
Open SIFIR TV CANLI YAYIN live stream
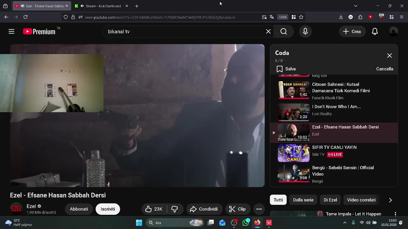click(334, 153)
